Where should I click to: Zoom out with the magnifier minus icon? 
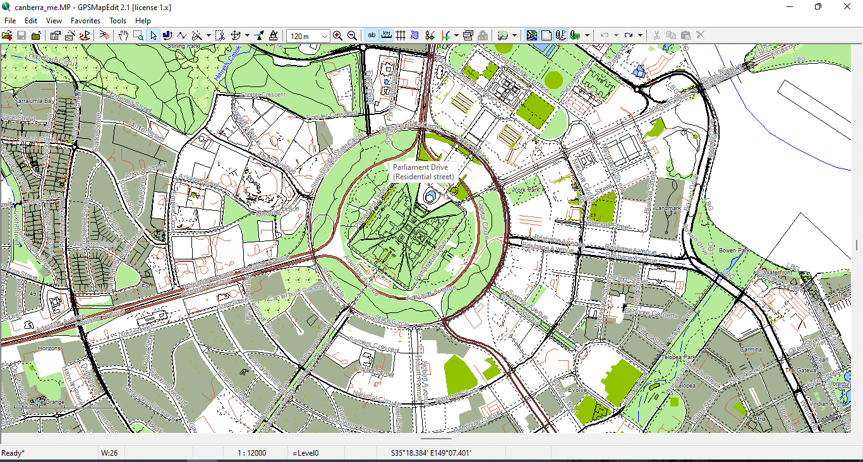352,35
